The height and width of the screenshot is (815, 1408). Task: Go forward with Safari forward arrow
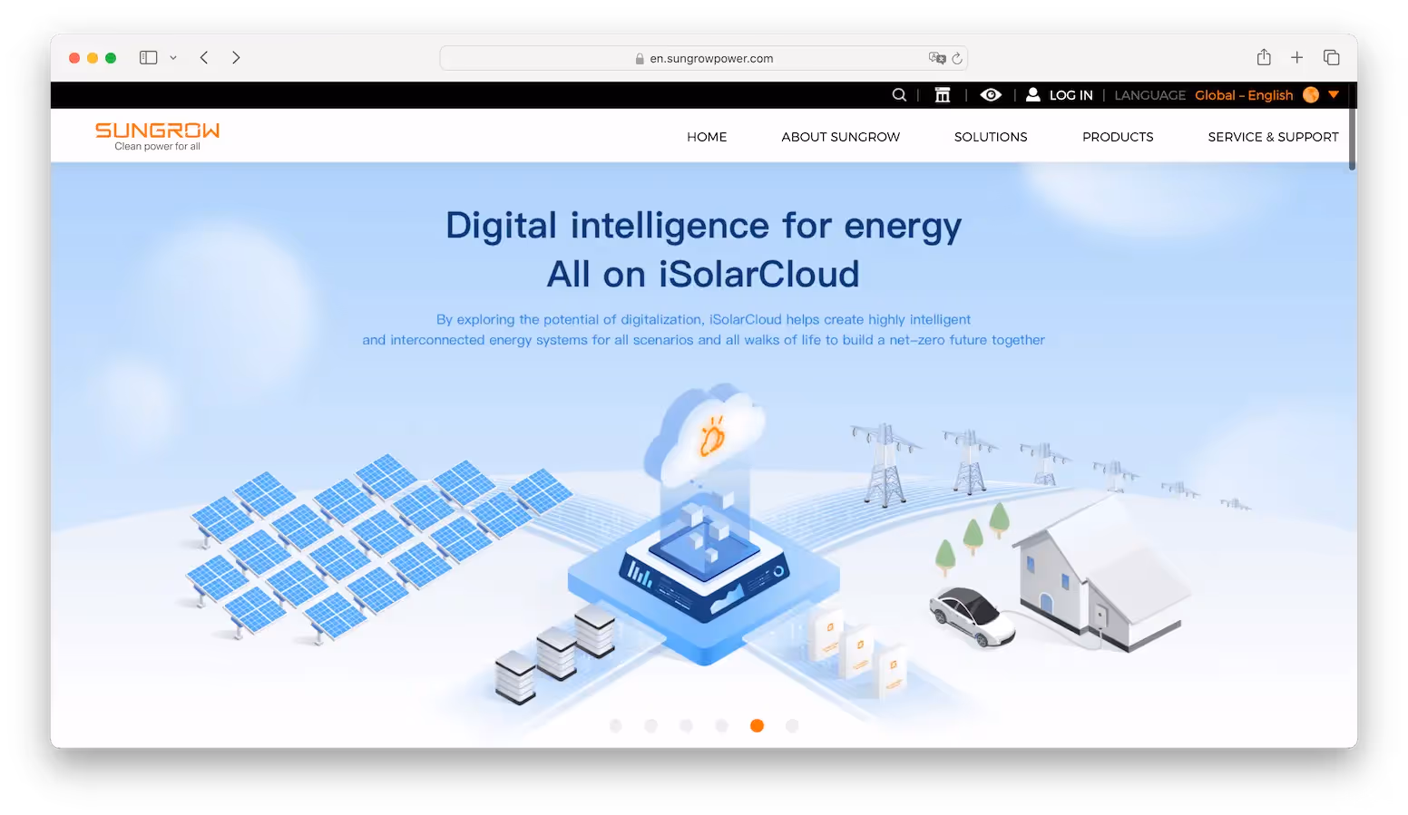click(x=236, y=57)
